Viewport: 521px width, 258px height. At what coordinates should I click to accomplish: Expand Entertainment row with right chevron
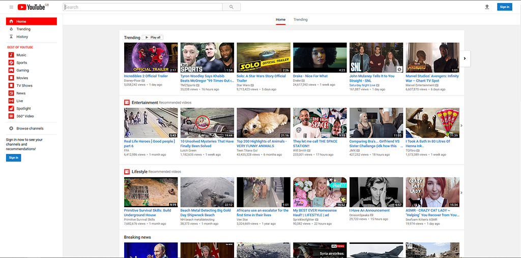461,125
